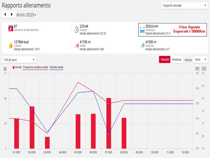This screenshot has height=158, width=210.
Task: Select the 08-2020 duration bar
Action: [x=124, y=133]
